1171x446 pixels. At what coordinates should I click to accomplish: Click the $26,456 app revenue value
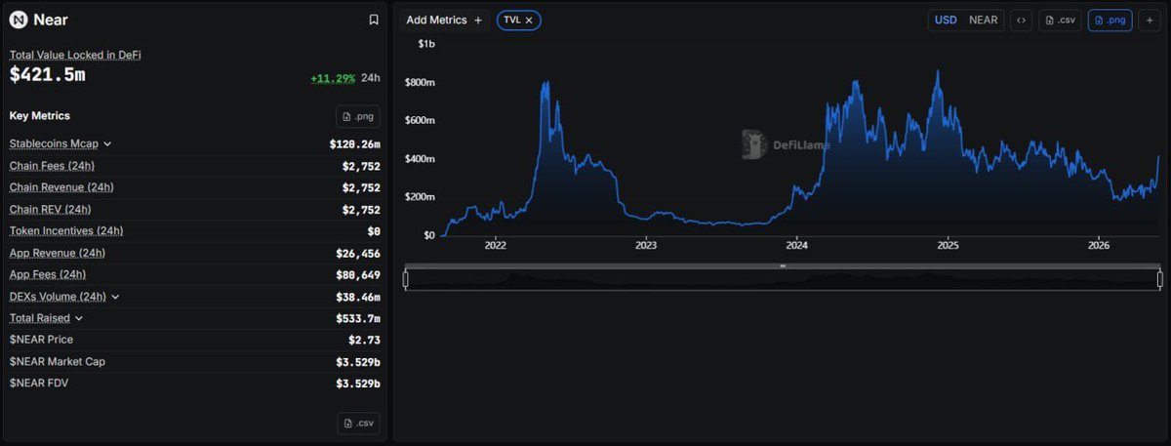click(358, 253)
